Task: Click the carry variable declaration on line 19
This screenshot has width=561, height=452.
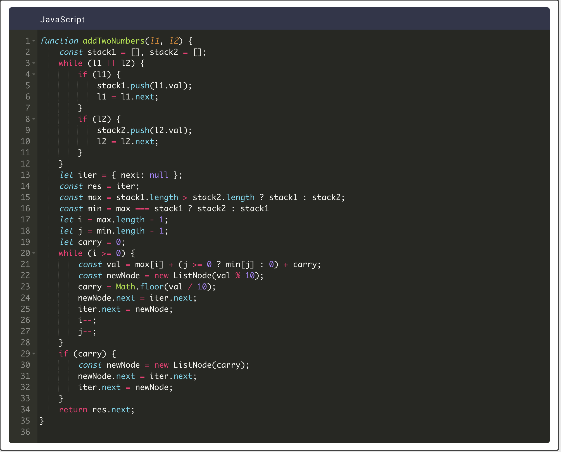Action: pyautogui.click(x=90, y=242)
